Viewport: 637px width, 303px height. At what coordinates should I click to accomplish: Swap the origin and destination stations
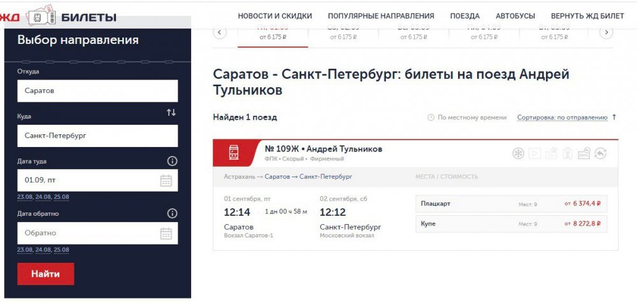pyautogui.click(x=171, y=113)
